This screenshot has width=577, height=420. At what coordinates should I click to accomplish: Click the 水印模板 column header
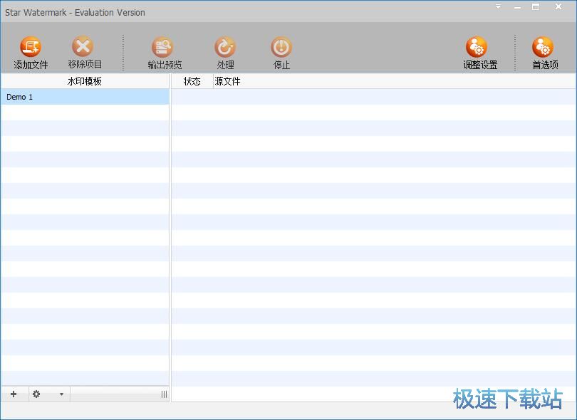tap(85, 81)
